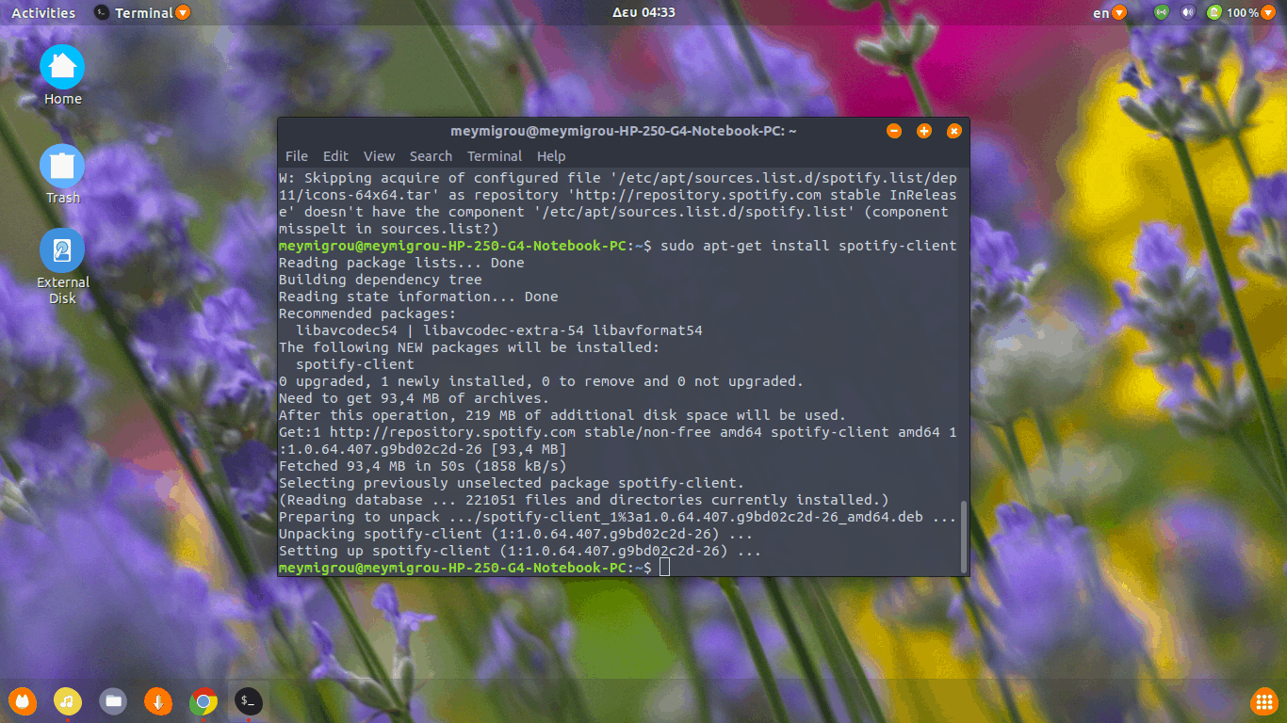The image size is (1287, 723).
Task: Click the terminal window title bar text
Action: click(x=624, y=131)
